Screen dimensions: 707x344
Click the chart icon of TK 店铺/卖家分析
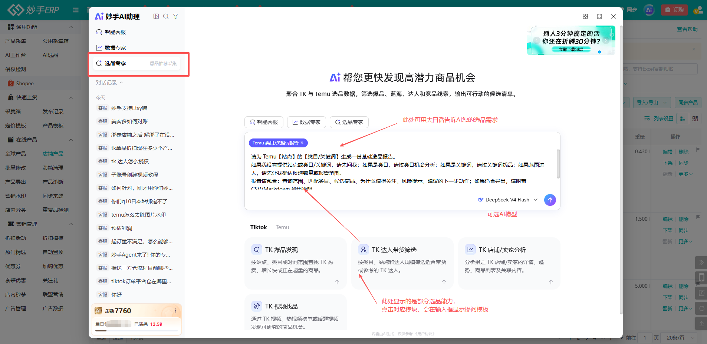(x=470, y=250)
